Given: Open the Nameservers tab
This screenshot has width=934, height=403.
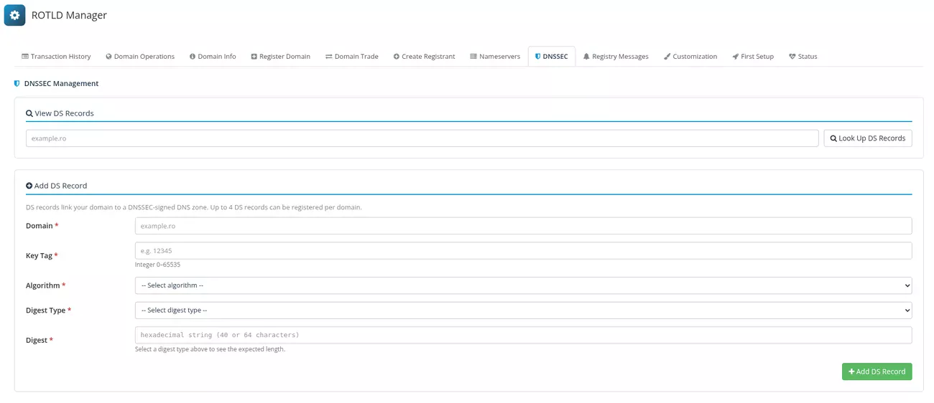Looking at the screenshot, I should coord(495,57).
